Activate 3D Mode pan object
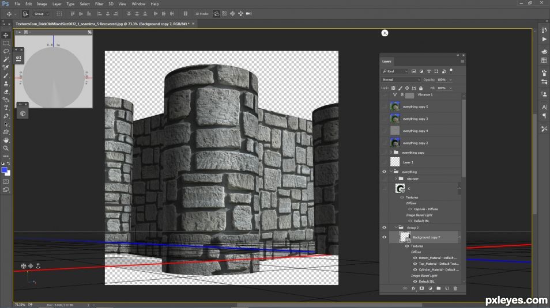Viewport: 550px width, 308px height. pos(232,14)
